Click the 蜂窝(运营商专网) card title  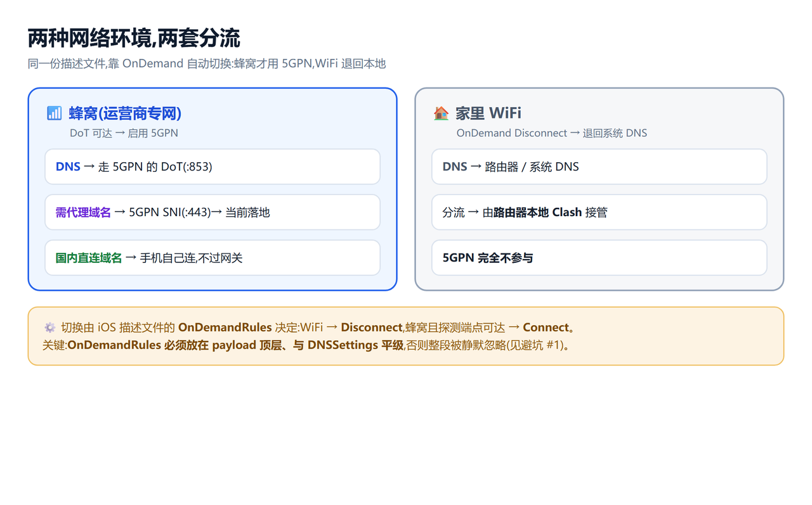pos(125,113)
